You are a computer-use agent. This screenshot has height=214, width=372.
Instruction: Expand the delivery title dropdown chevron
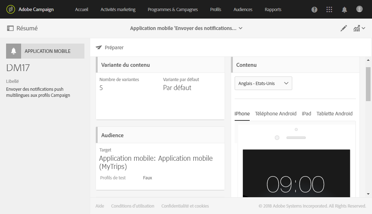(x=241, y=28)
